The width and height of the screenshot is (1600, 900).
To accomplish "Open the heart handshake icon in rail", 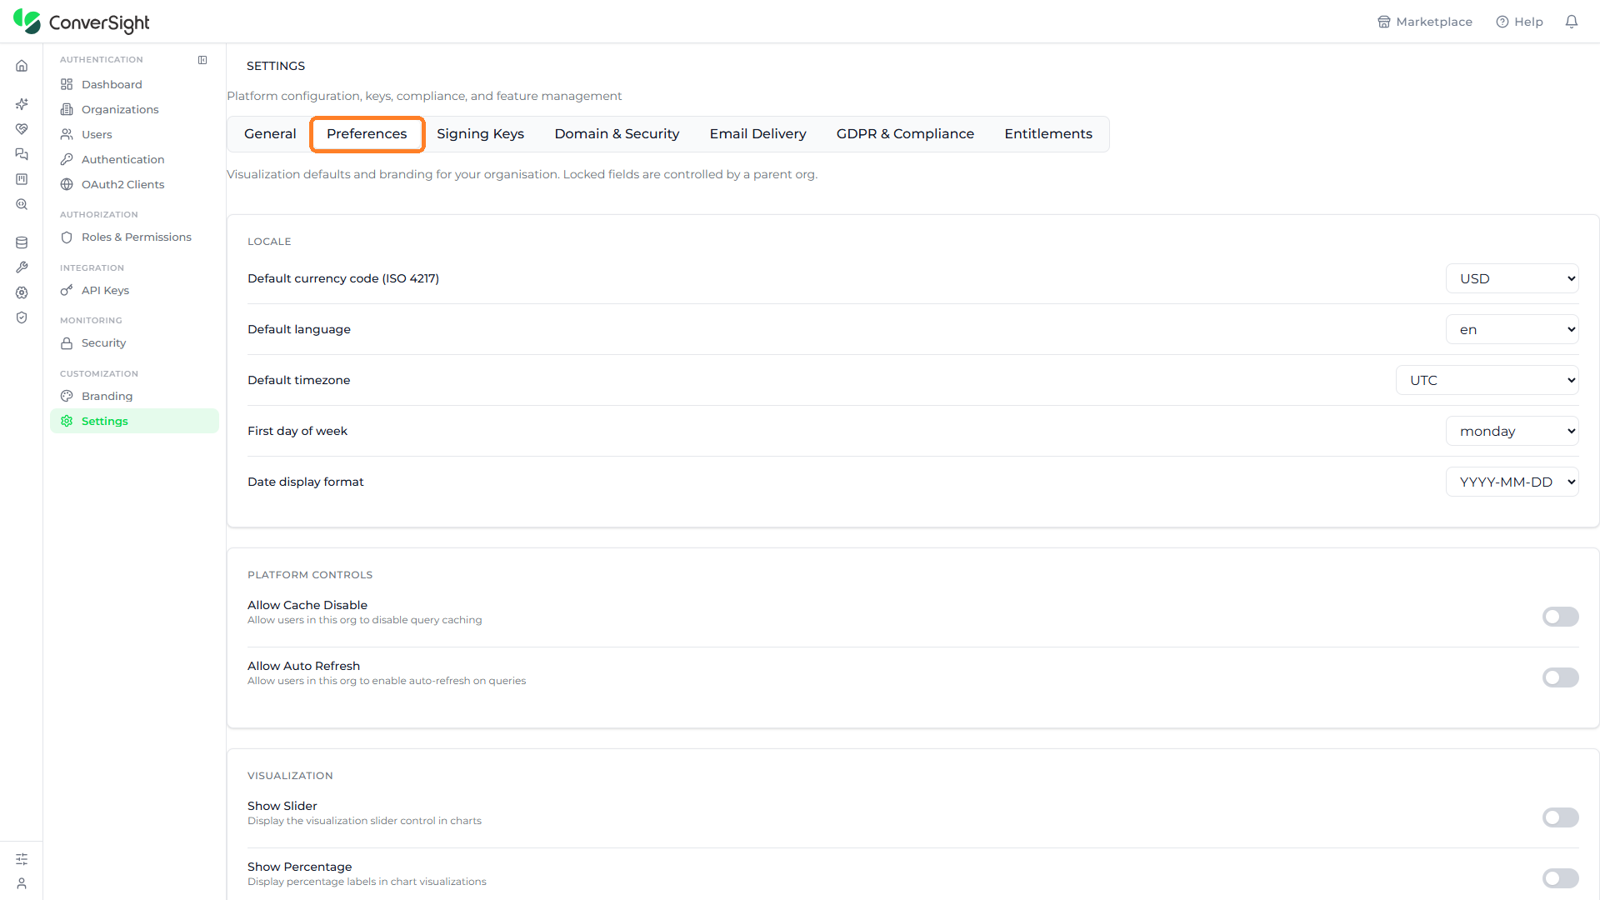I will click(22, 129).
